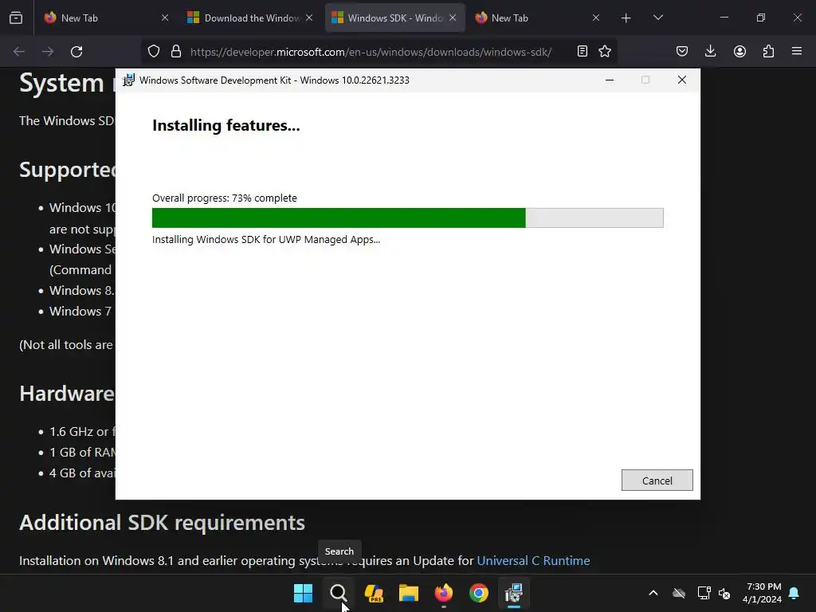
Task: Cancel the SDK installation
Action: pyautogui.click(x=657, y=481)
